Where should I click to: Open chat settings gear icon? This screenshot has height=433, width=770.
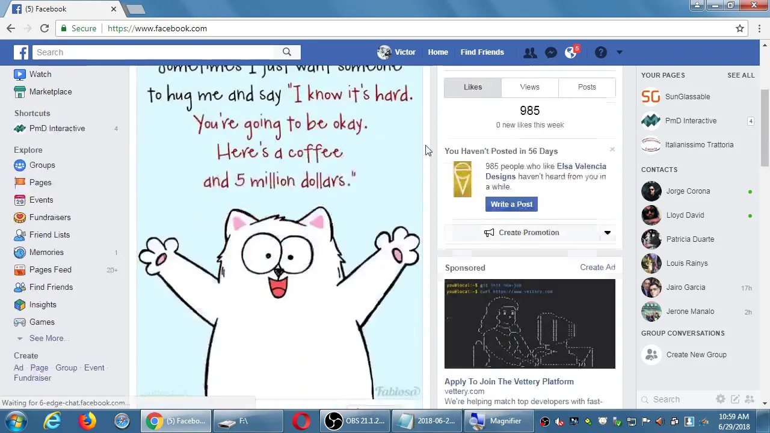(720, 399)
